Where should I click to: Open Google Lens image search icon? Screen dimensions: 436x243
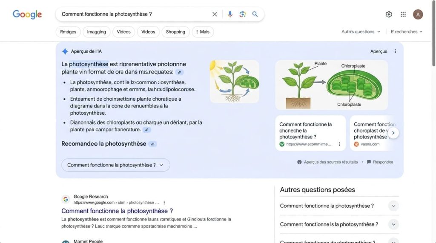click(242, 14)
